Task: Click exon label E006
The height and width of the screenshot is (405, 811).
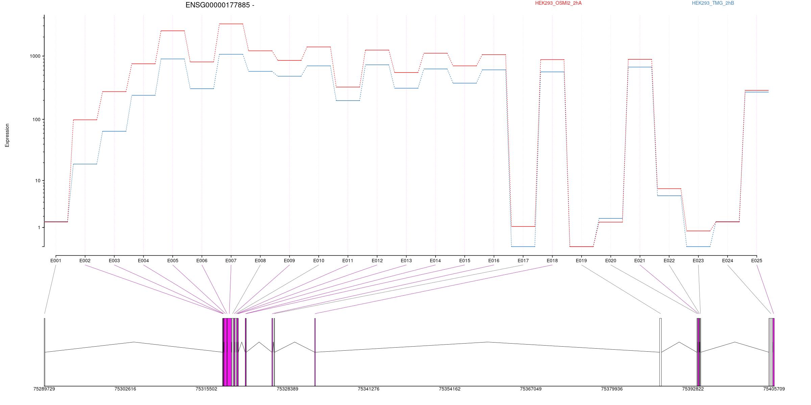Action: click(202, 261)
